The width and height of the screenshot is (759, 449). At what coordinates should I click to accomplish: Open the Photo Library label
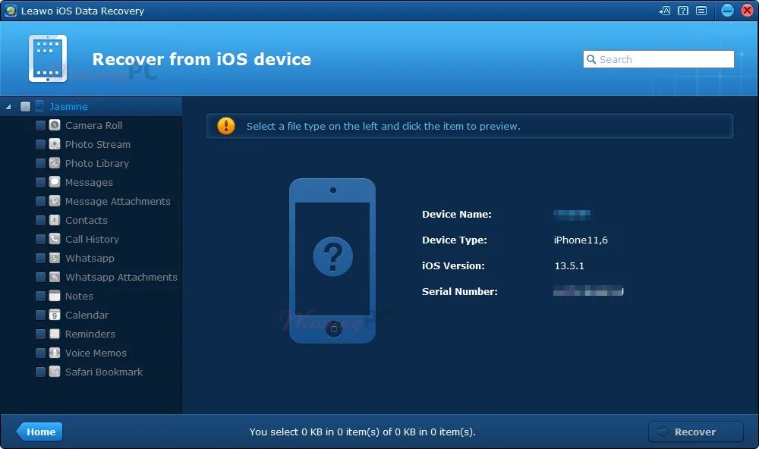point(97,164)
